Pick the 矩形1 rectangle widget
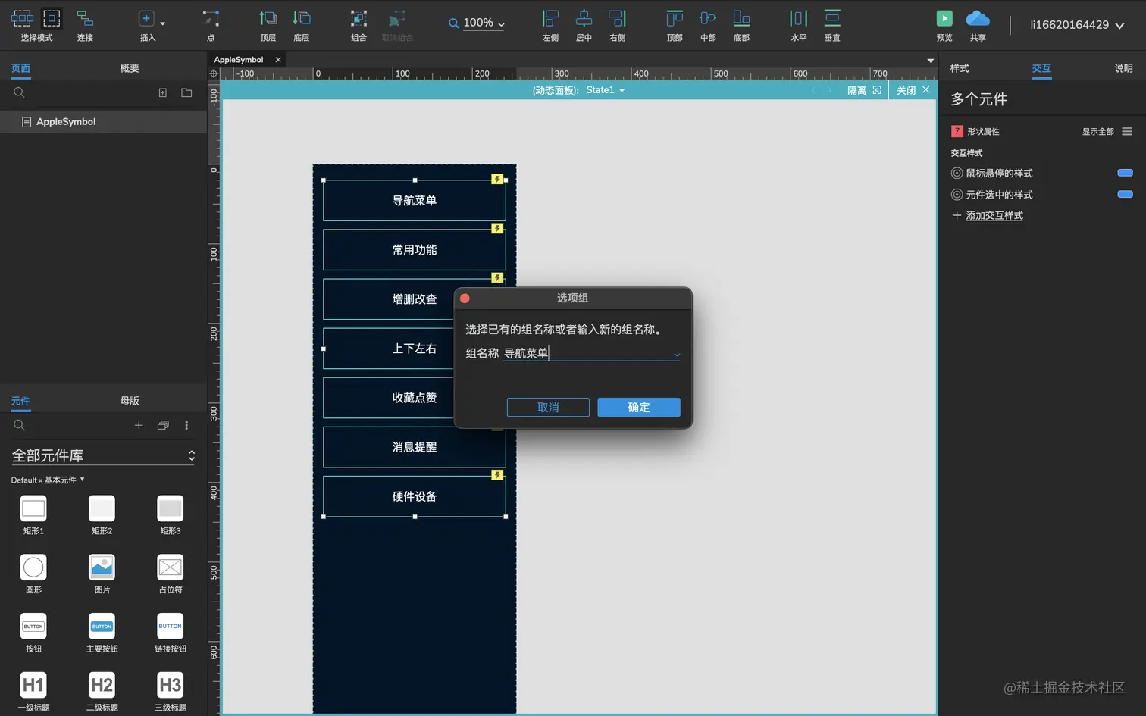 pyautogui.click(x=33, y=514)
